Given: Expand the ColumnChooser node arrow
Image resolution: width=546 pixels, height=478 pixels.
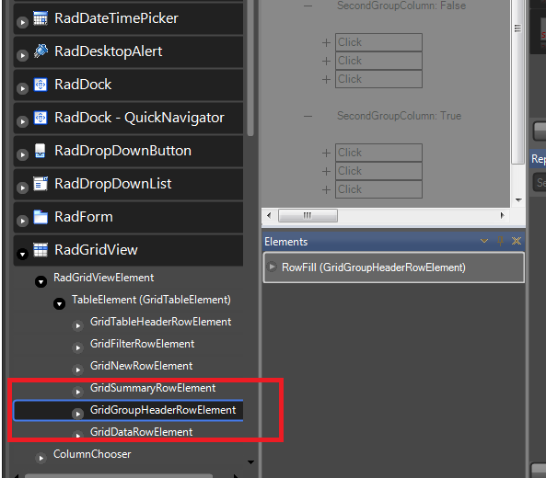Looking at the screenshot, I should (41, 458).
